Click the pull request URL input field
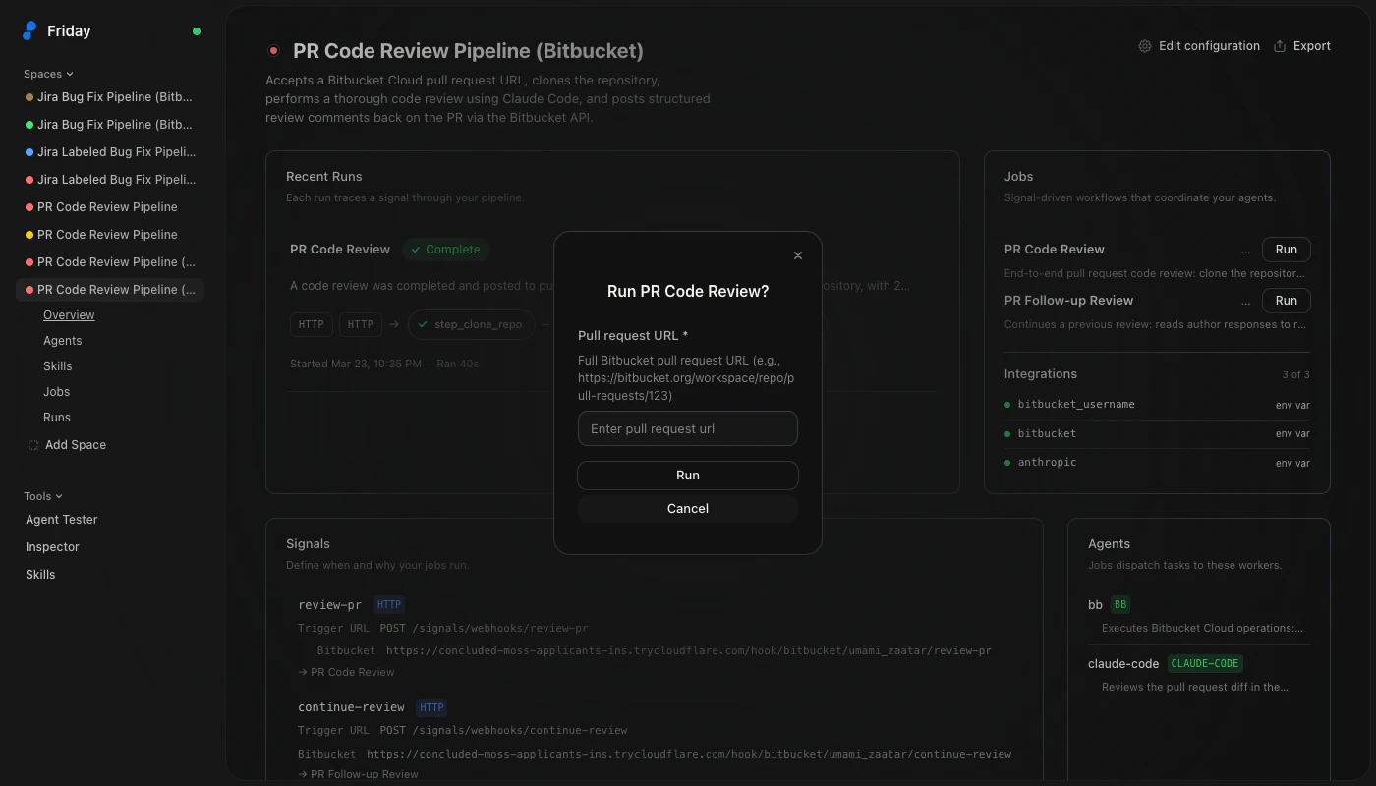 tap(688, 428)
